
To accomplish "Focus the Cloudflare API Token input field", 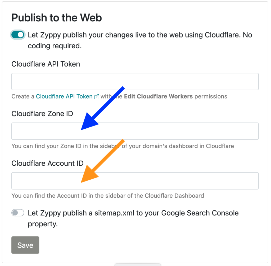I will pyautogui.click(x=135, y=81).
